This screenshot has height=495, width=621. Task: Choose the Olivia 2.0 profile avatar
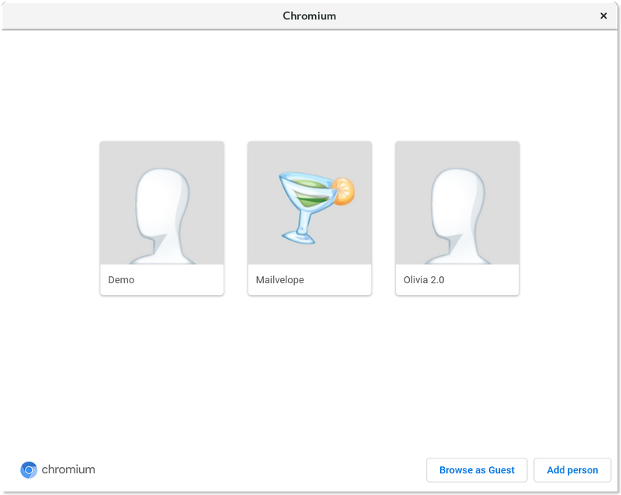(457, 202)
